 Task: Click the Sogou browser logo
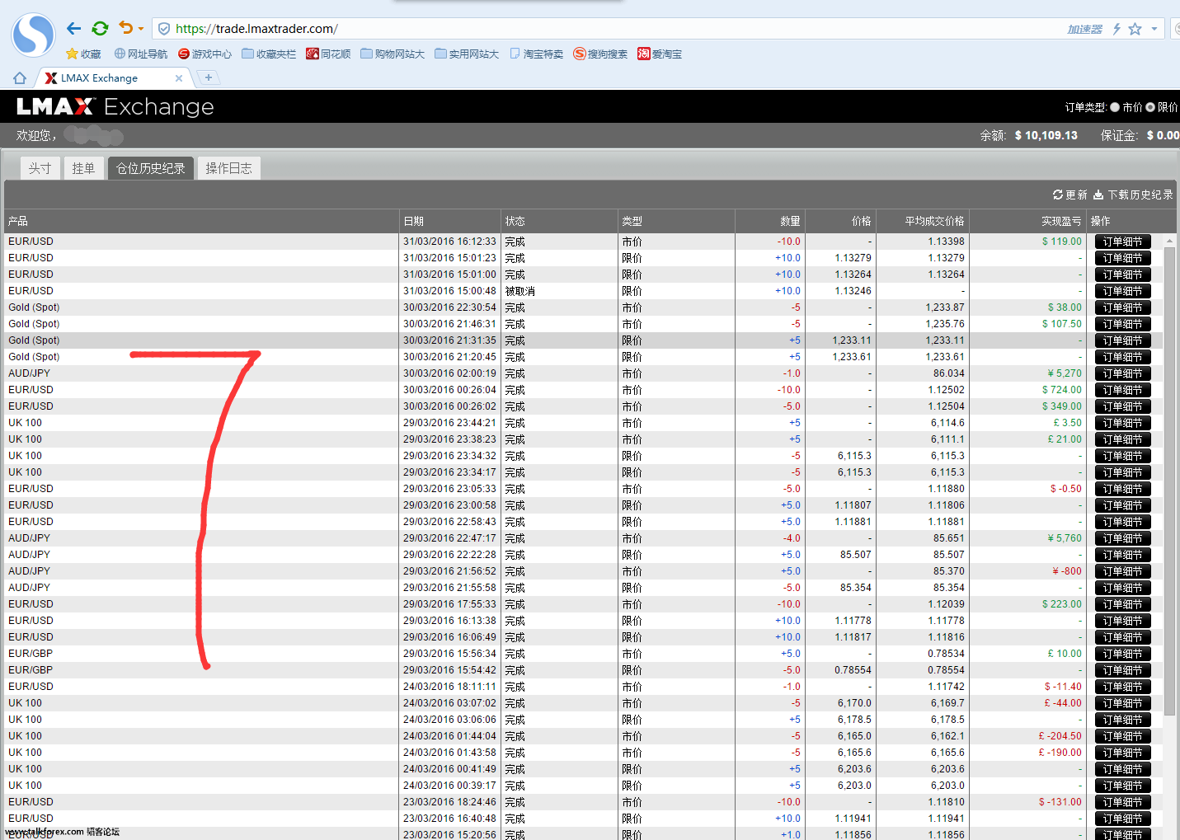(x=33, y=35)
